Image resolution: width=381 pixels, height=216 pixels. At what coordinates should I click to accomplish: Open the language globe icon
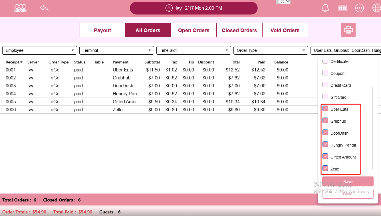coord(377,8)
